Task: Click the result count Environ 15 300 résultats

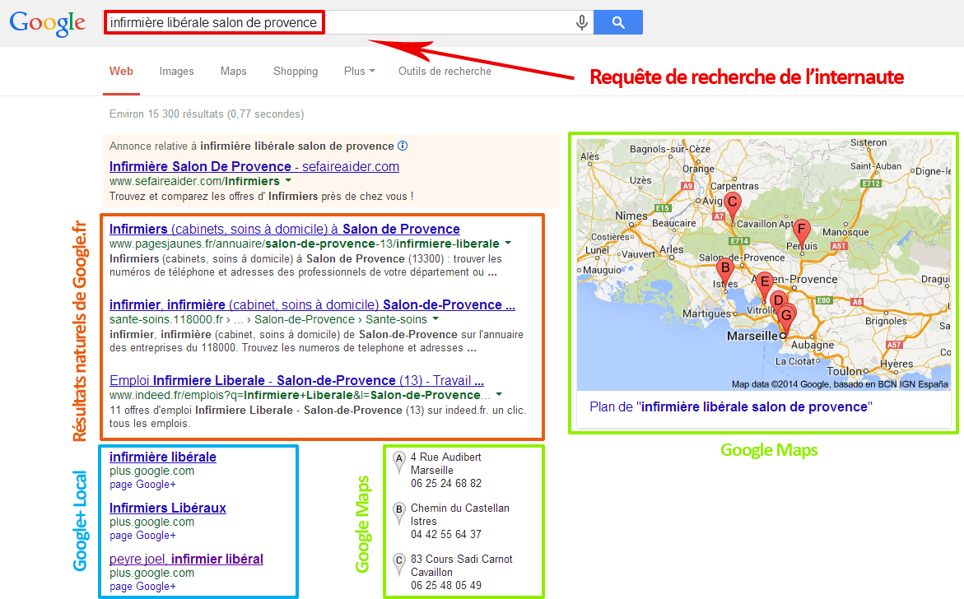Action: pos(207,114)
